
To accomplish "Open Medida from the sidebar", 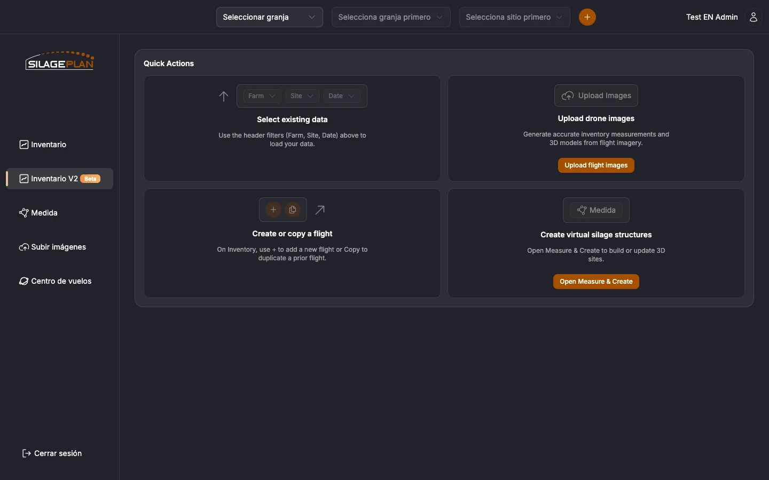I will [60, 213].
